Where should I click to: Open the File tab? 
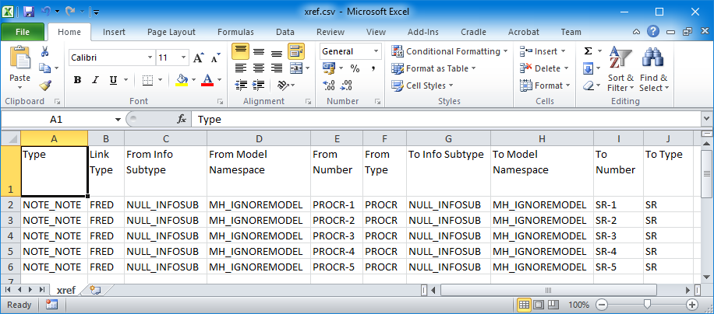pos(23,32)
